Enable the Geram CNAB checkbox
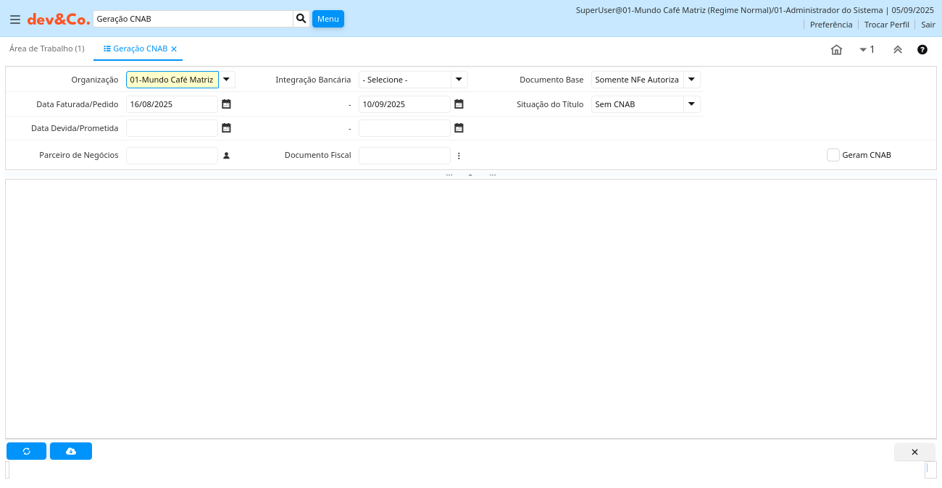 (833, 155)
